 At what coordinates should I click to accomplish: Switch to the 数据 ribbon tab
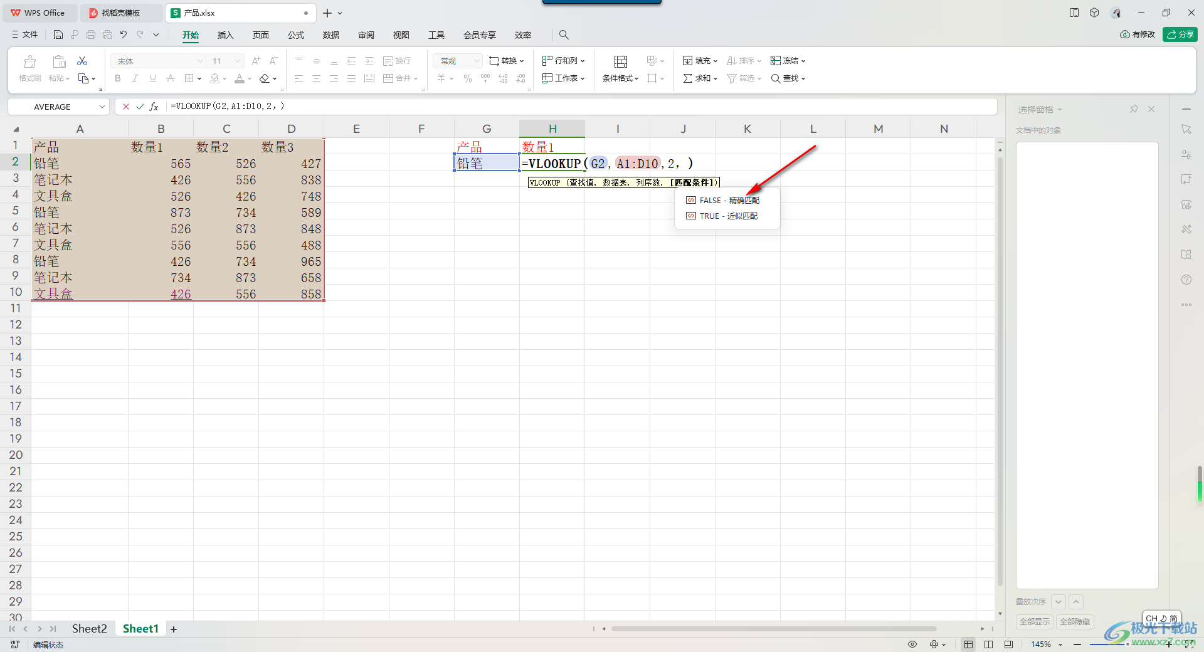tap(331, 35)
